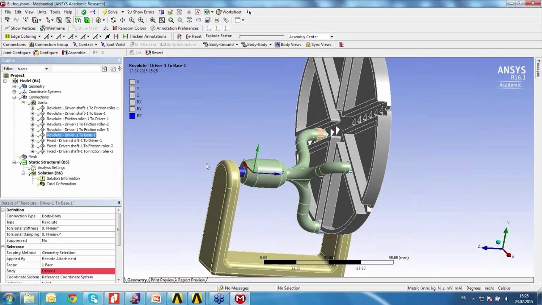Toggle Show Vertices
The width and height of the screenshot is (542, 305).
20,28
